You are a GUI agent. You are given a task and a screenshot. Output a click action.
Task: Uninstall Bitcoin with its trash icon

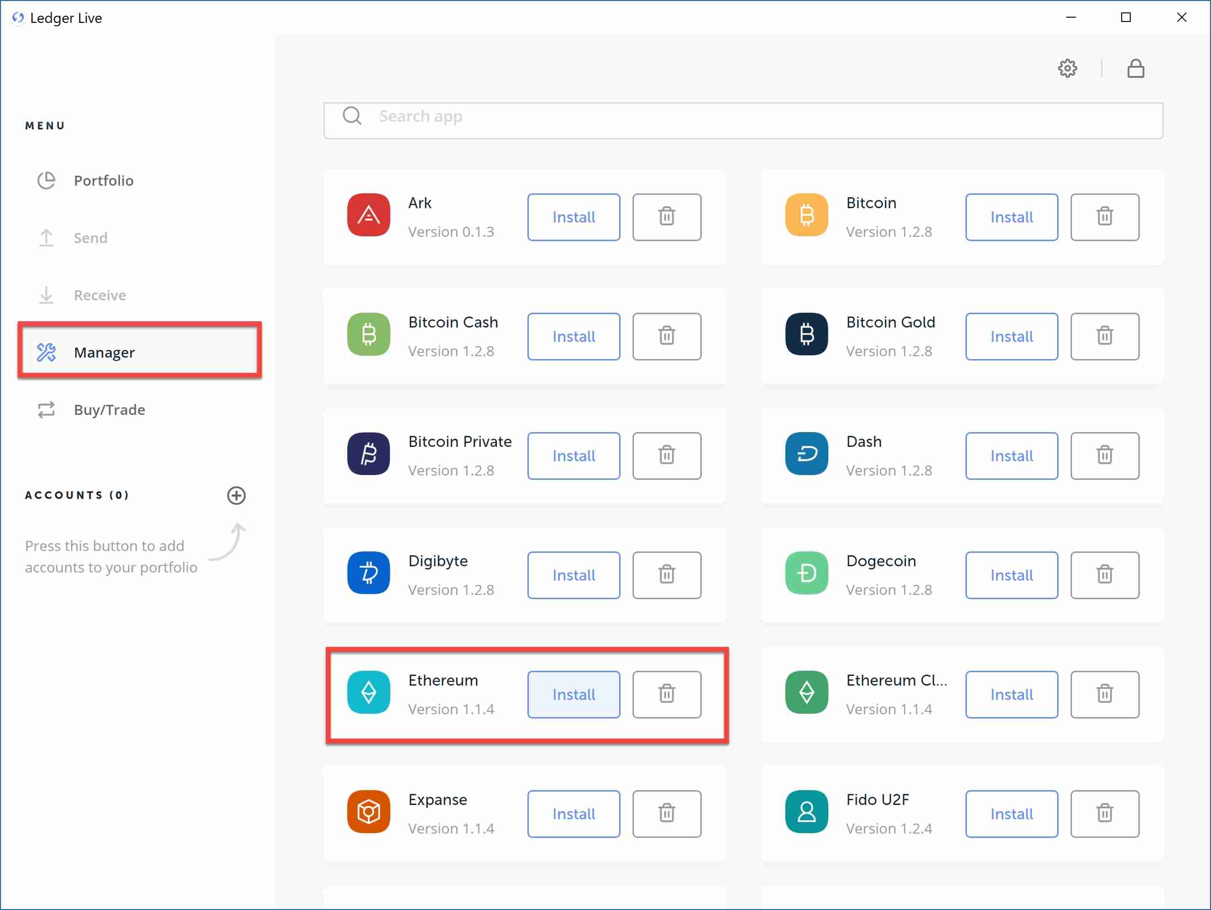point(1104,217)
